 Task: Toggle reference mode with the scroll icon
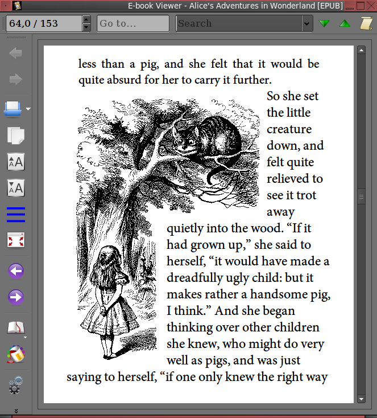[x=366, y=23]
